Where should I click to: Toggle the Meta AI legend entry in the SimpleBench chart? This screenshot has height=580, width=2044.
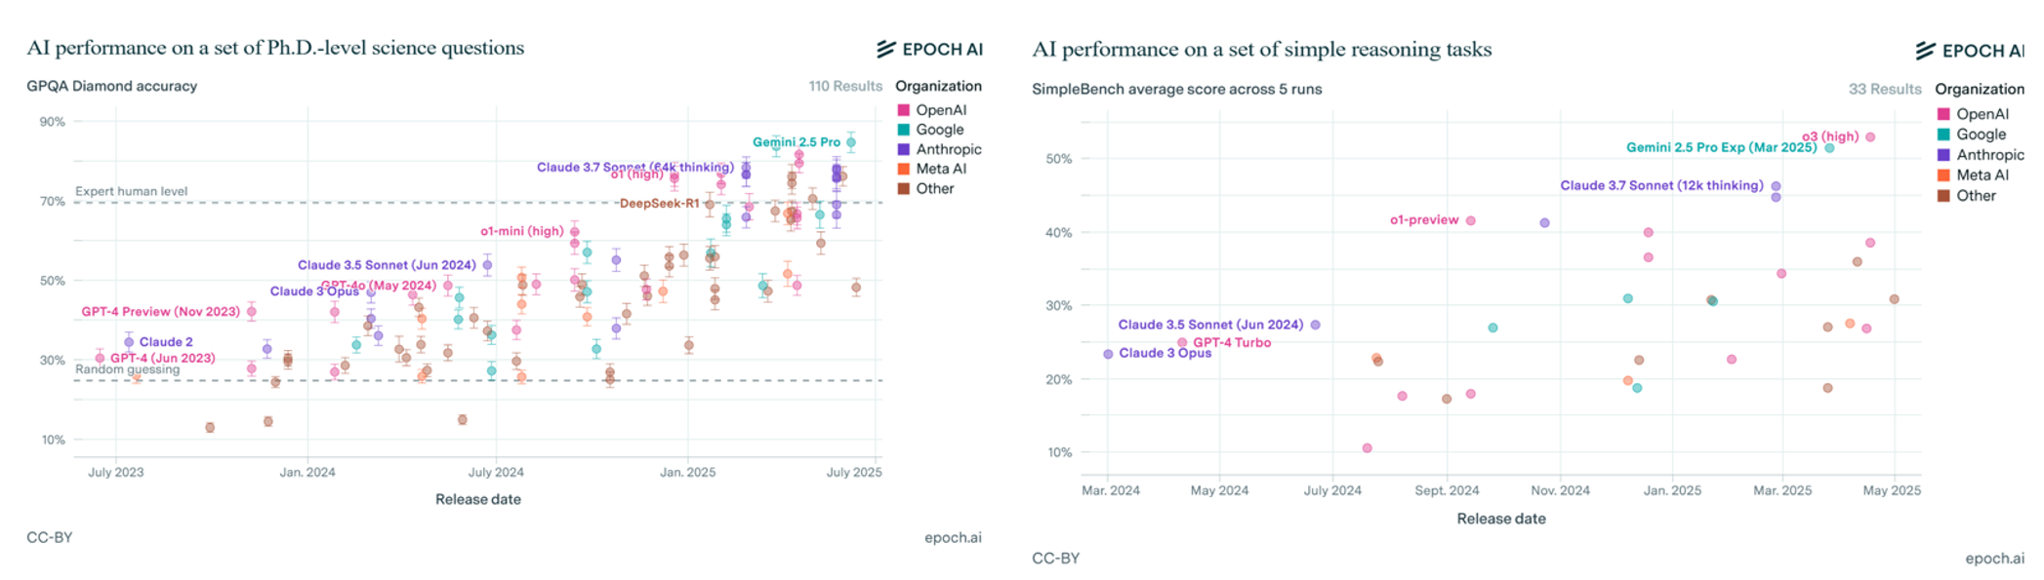tap(1982, 175)
